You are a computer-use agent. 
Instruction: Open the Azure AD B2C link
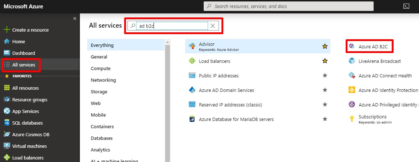coord(373,46)
